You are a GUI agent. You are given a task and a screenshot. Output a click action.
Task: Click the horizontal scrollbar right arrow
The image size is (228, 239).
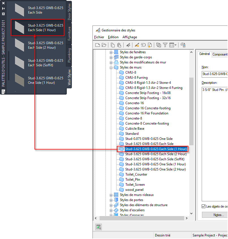pyautogui.click(x=187, y=218)
